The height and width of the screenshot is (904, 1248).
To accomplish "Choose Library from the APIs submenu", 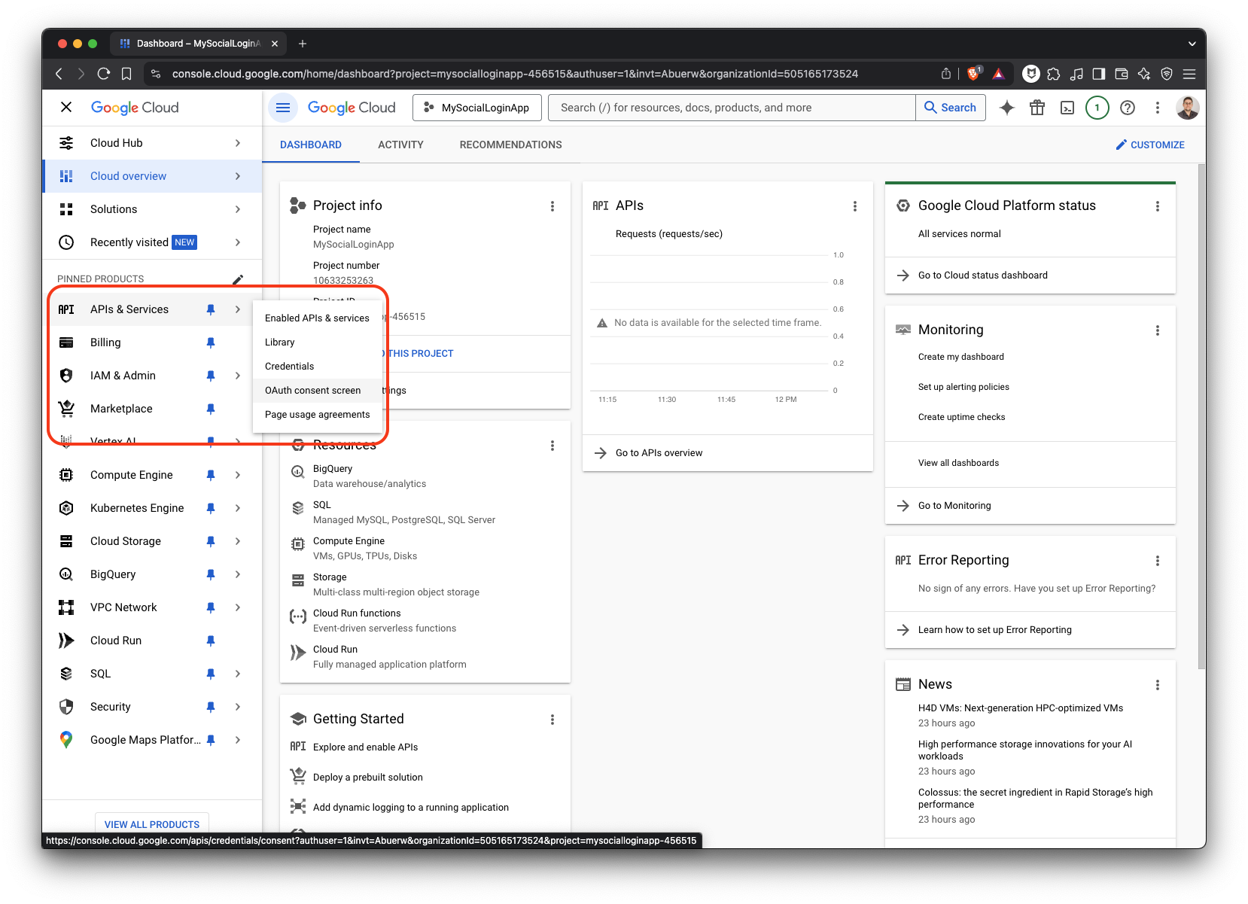I will coord(317,342).
